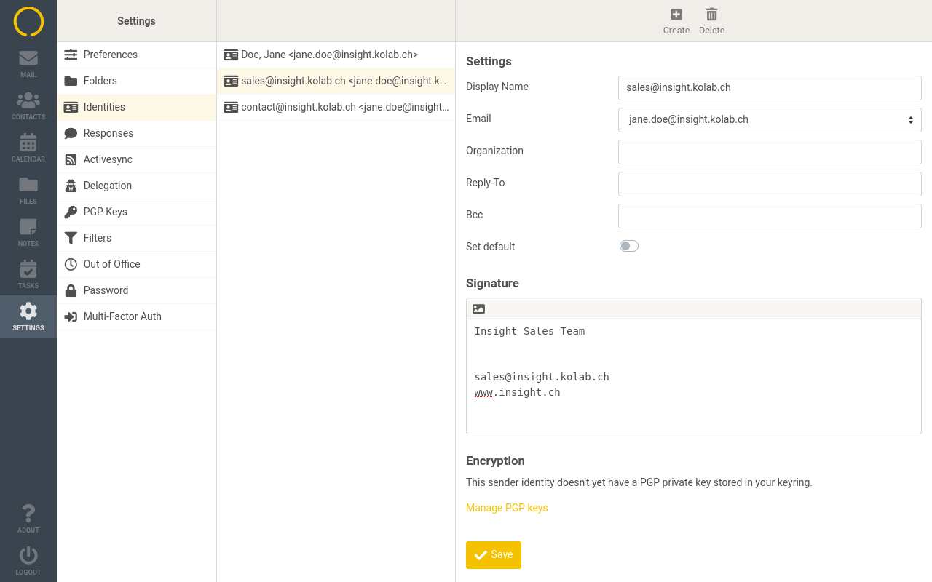
Task: Open Activesync settings label
Action: 108,159
